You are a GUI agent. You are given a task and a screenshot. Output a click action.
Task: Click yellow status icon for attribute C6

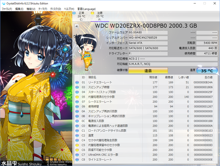pyautogui.click(x=77, y=150)
